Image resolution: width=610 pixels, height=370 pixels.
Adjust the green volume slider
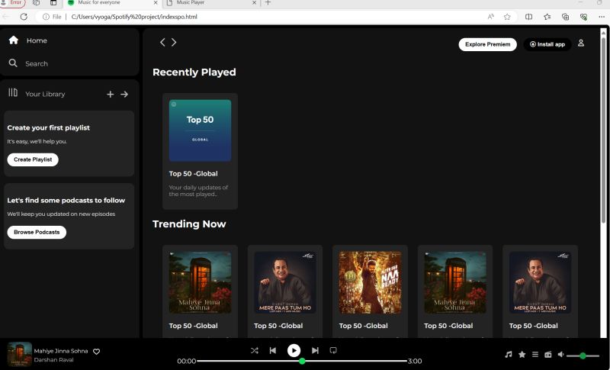tap(583, 356)
